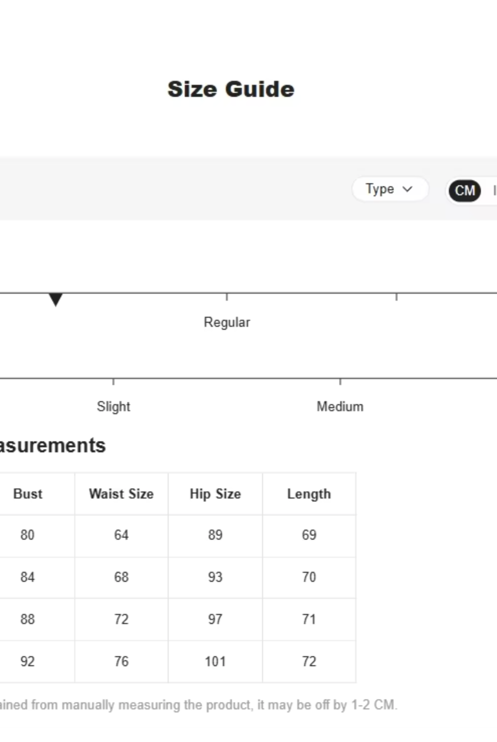Click the Size Guide heading

(x=231, y=89)
